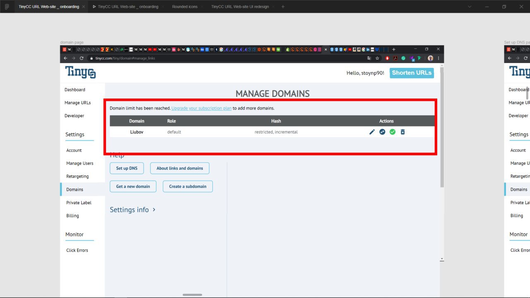Click the plus new-tab icon in mockup browser
Viewport: 530px width, 298px height.
pos(394,49)
